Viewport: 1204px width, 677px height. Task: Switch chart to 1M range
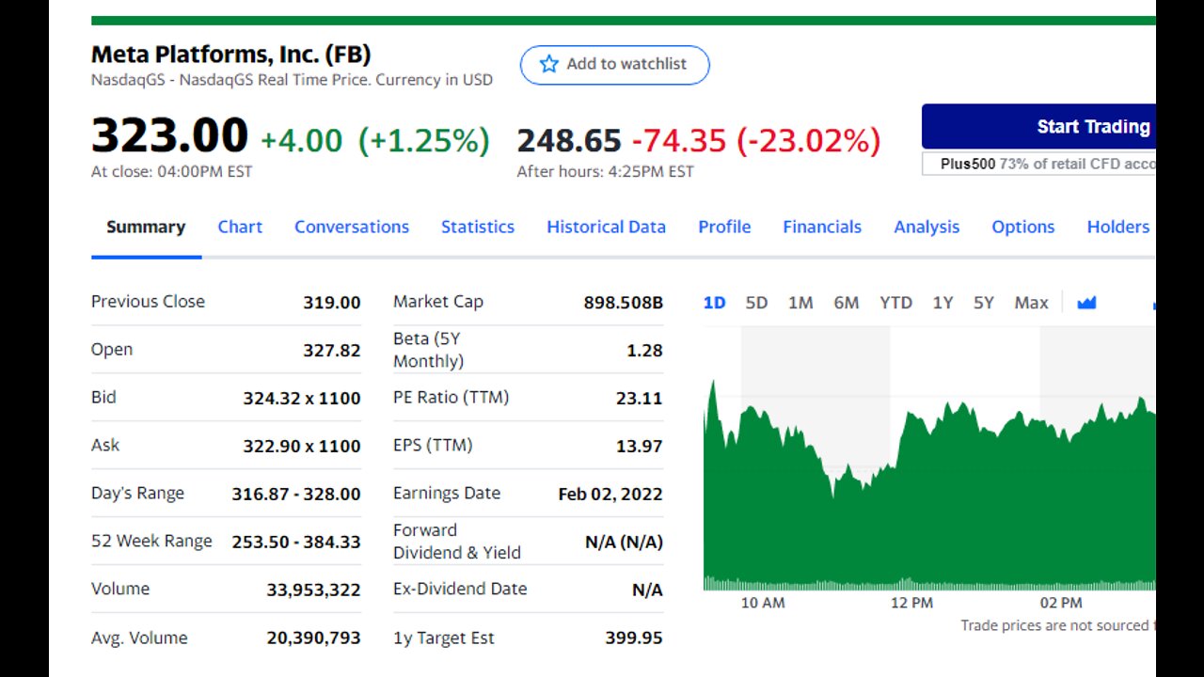coord(800,303)
